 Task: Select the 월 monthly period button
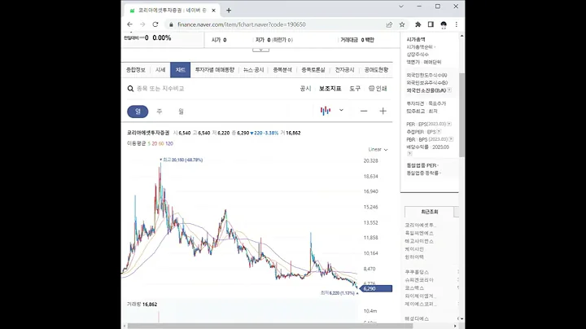pos(181,112)
